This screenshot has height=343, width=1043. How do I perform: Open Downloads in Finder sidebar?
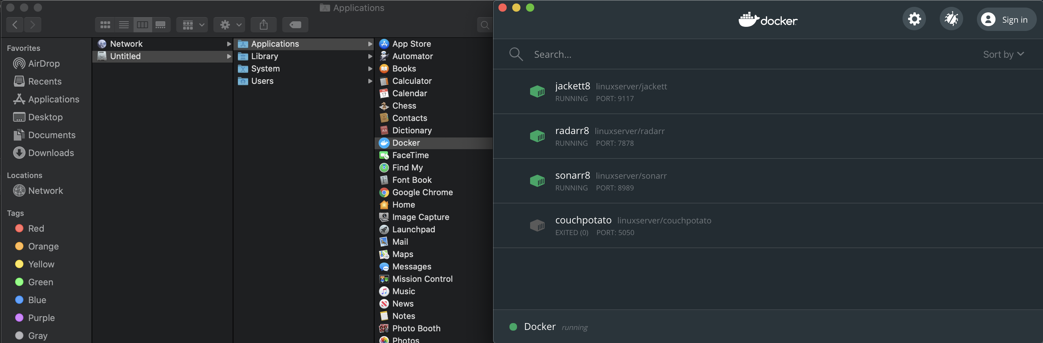pyautogui.click(x=43, y=153)
